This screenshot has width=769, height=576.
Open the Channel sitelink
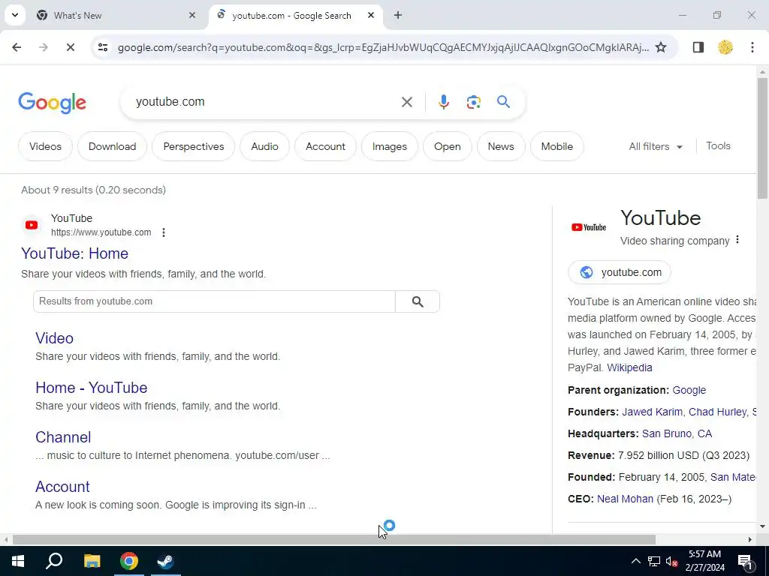[63, 437]
